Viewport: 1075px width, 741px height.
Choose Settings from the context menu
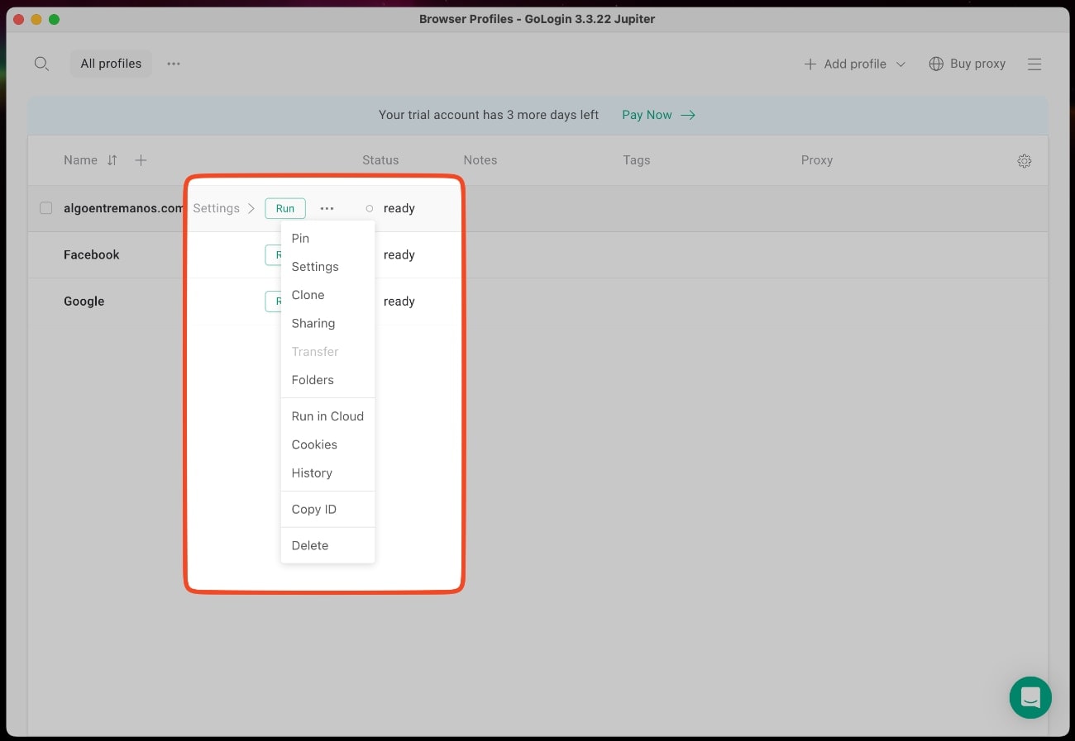tap(327, 267)
